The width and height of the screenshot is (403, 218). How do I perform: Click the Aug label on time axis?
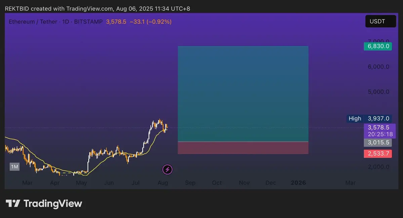click(163, 183)
